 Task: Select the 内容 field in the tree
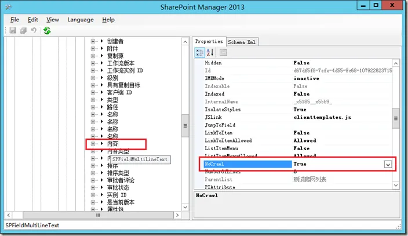tap(112, 144)
